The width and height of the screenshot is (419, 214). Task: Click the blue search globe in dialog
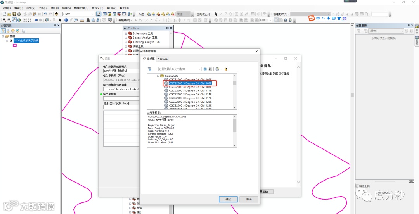coord(205,69)
